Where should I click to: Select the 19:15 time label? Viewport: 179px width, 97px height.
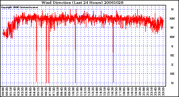pos(132,92)
